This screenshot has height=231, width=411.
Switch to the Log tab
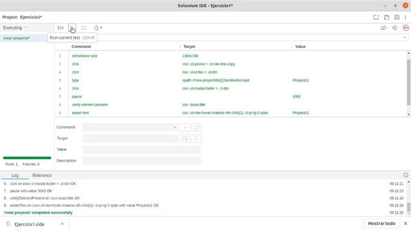point(15,175)
